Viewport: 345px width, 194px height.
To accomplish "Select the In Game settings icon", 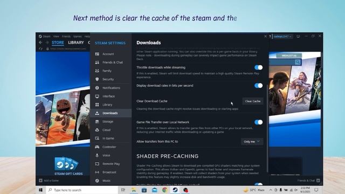I will pyautogui.click(x=97, y=138).
